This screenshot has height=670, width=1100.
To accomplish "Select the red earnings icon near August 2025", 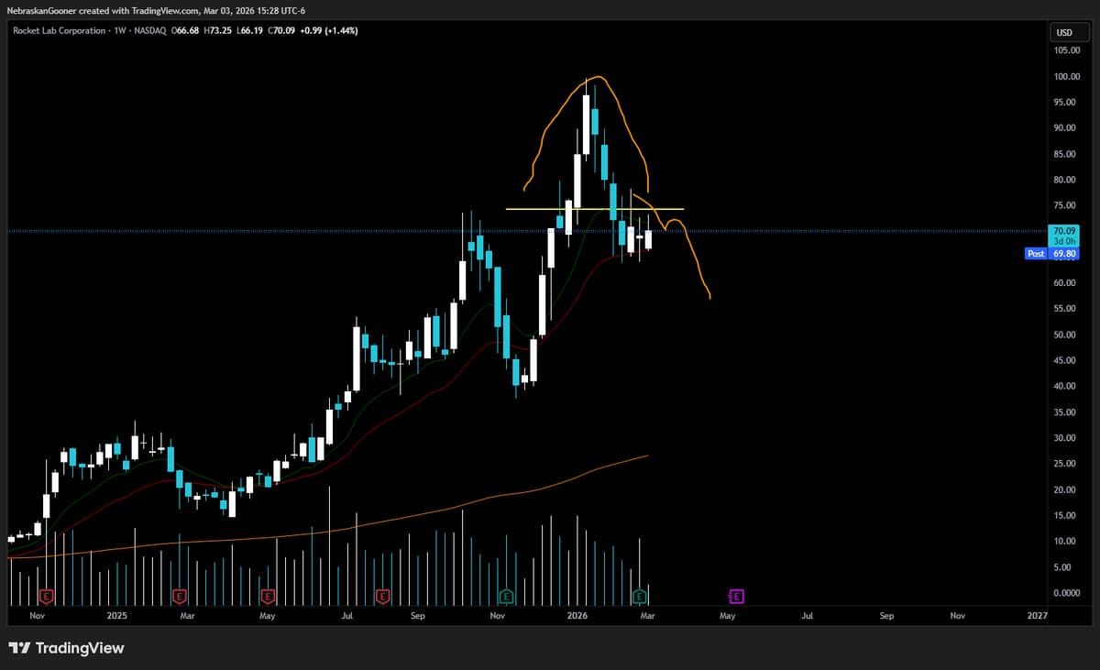I will click(x=381, y=595).
